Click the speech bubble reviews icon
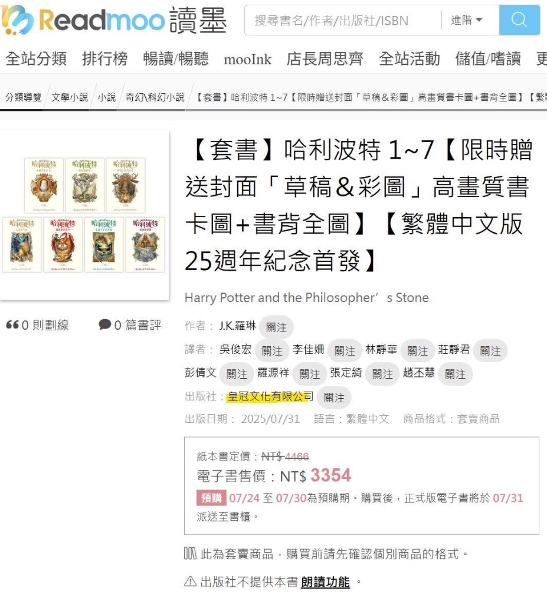 (x=105, y=324)
